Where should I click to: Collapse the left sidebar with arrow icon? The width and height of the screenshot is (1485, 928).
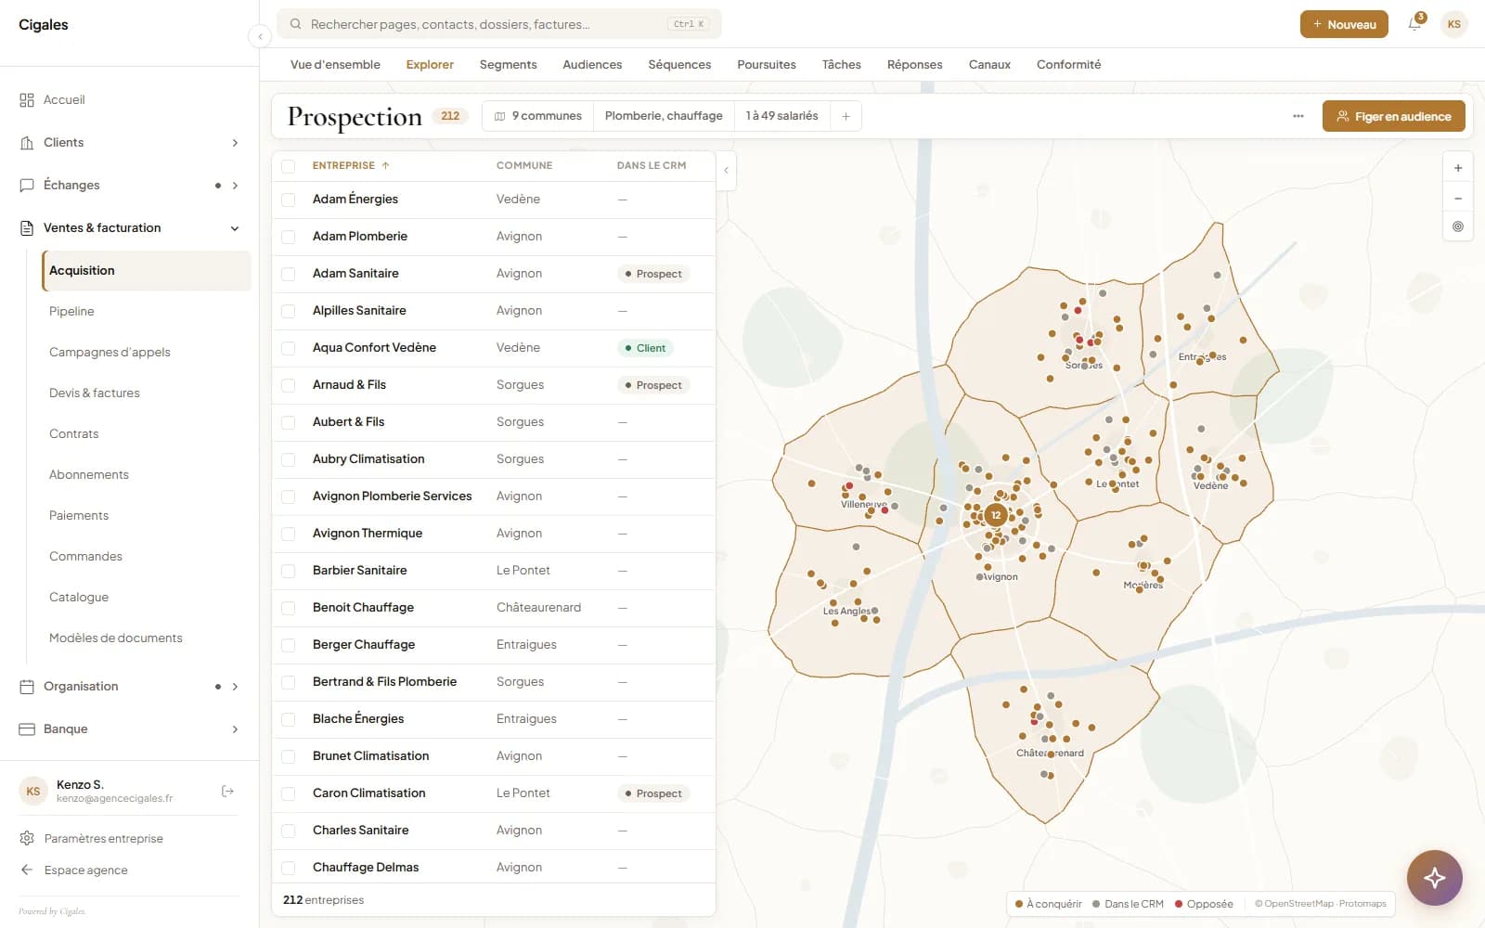(260, 36)
